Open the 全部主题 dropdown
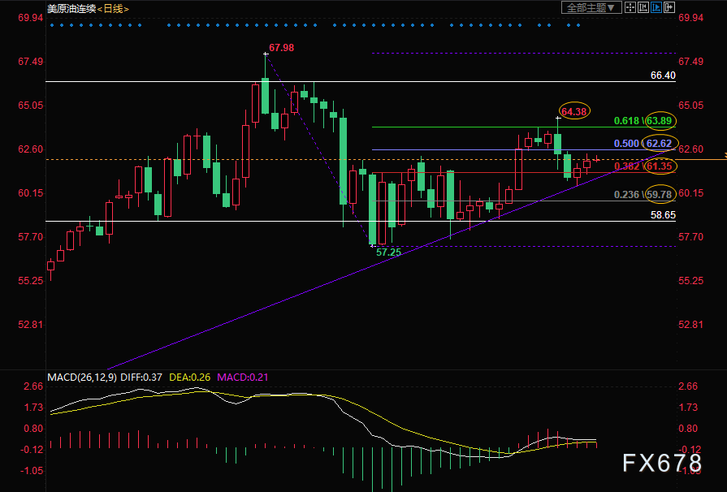727x492 pixels. 591,7
